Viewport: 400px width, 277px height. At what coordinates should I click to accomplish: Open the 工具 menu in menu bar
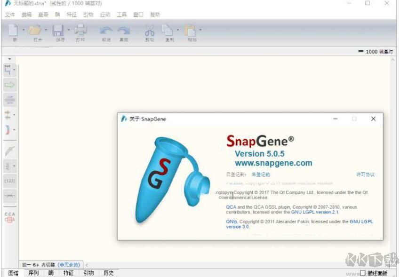click(122, 15)
